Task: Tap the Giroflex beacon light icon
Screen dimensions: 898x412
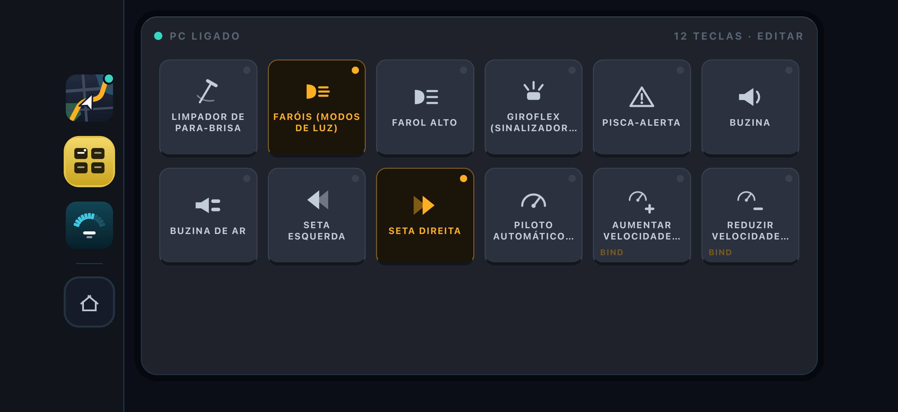Action: tap(533, 91)
